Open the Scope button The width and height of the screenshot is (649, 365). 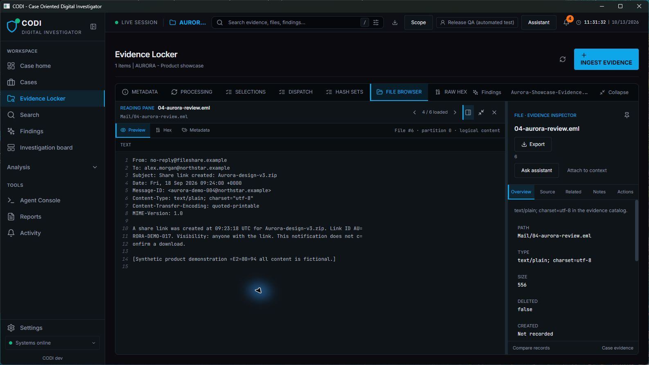[418, 22]
